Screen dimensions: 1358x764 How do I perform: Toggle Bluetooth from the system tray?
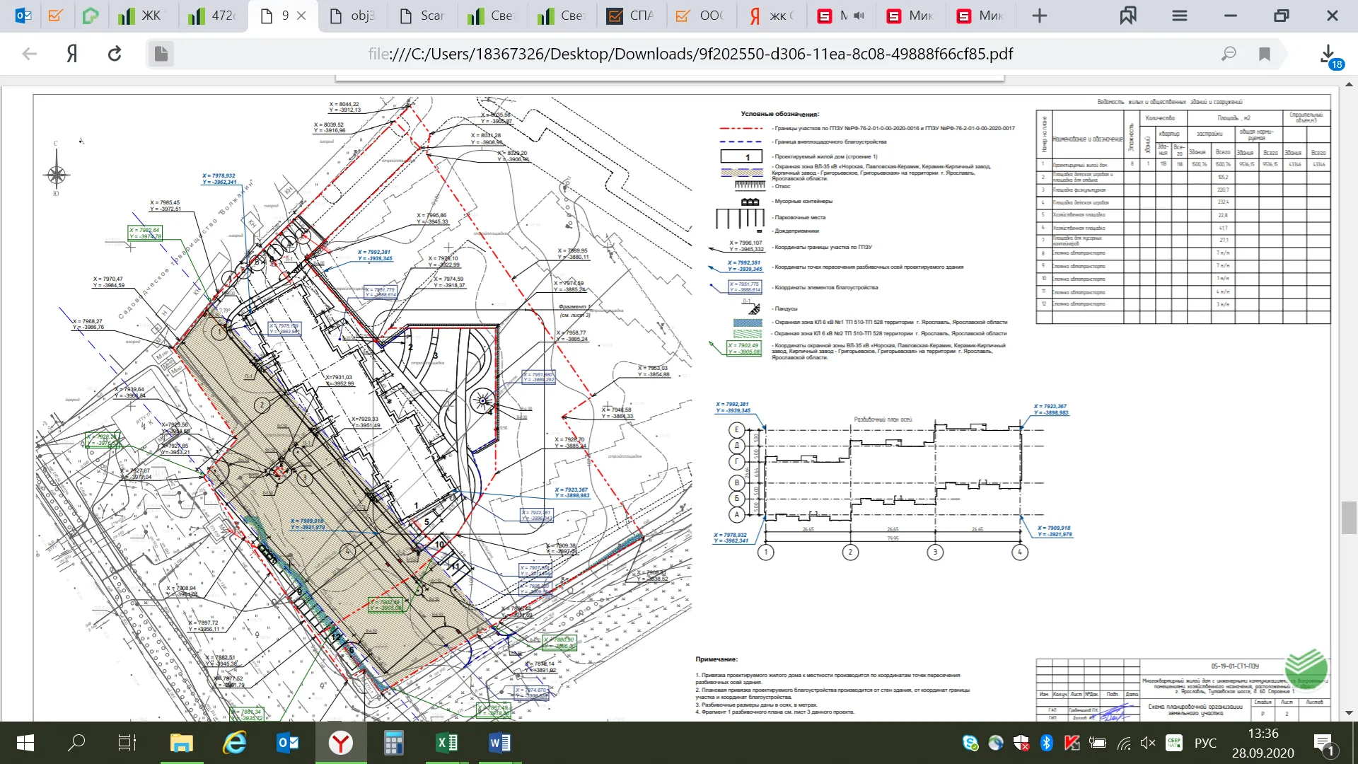[x=1047, y=743]
